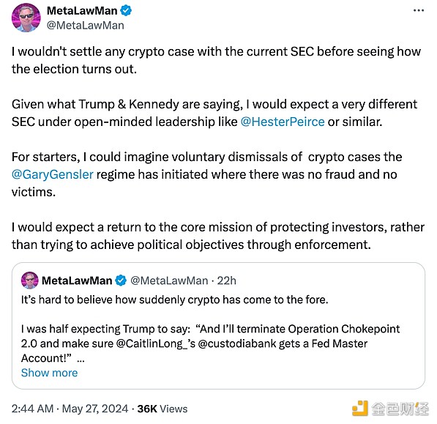Open the MetaLawMan display name at top

(x=82, y=11)
